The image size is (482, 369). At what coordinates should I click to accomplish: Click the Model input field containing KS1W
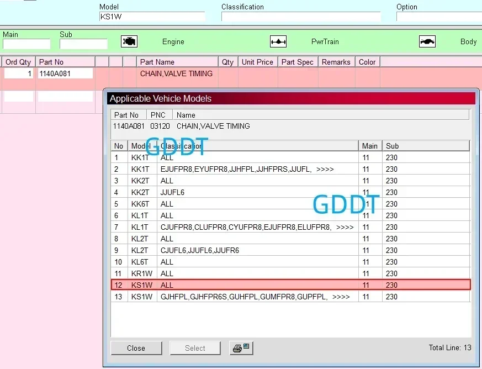click(x=152, y=17)
